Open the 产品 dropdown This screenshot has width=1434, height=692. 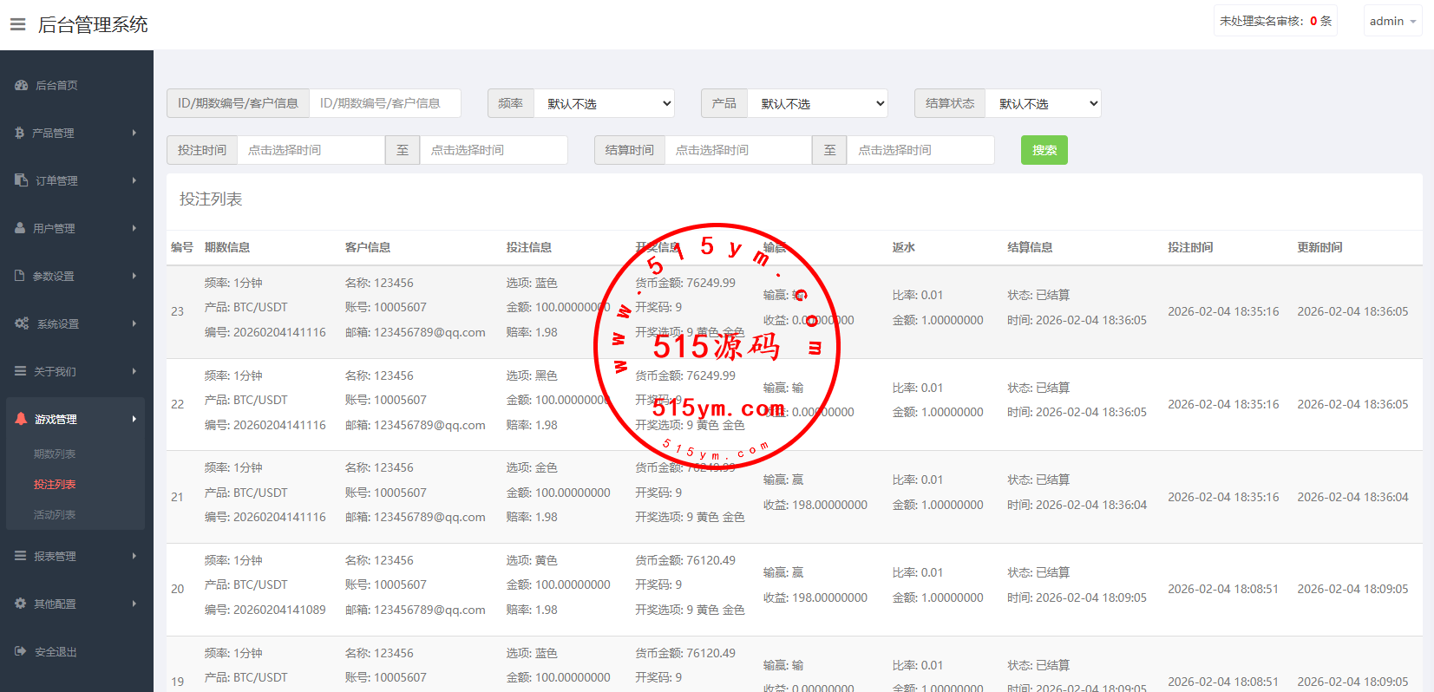tap(817, 103)
